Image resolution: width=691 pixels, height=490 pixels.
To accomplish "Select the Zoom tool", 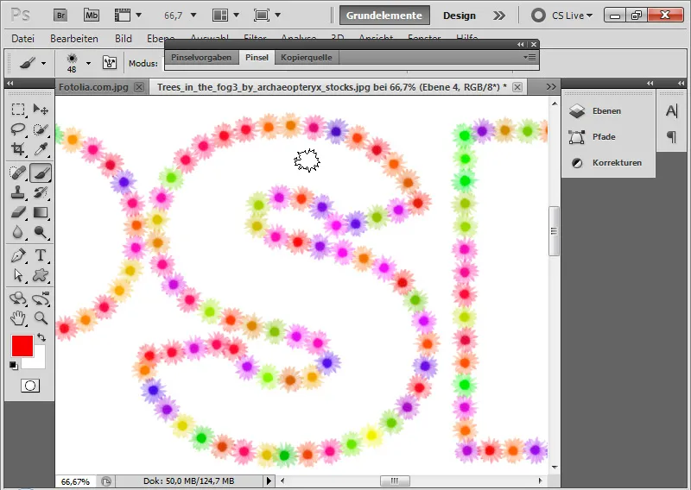I will [41, 317].
